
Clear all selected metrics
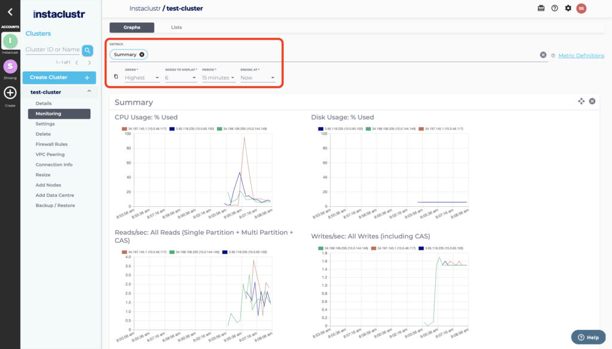[x=543, y=55]
